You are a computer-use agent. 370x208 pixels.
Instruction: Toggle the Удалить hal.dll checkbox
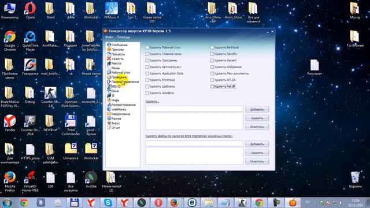pyautogui.click(x=212, y=87)
